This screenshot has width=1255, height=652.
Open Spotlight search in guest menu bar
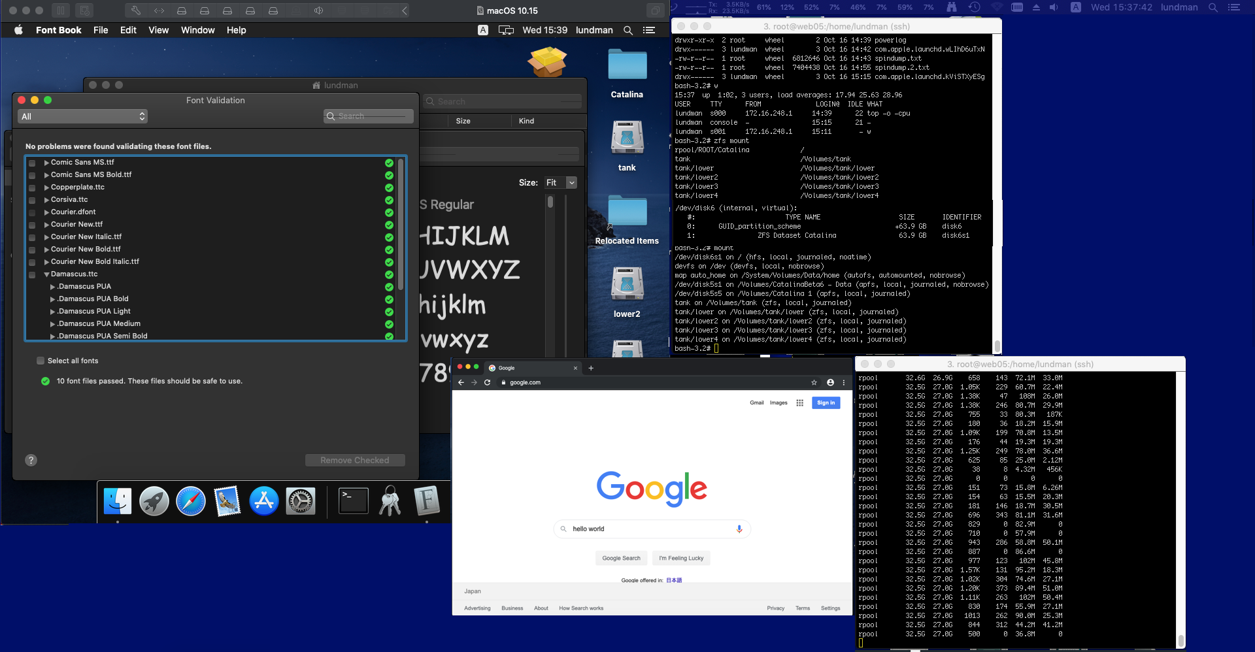(628, 30)
